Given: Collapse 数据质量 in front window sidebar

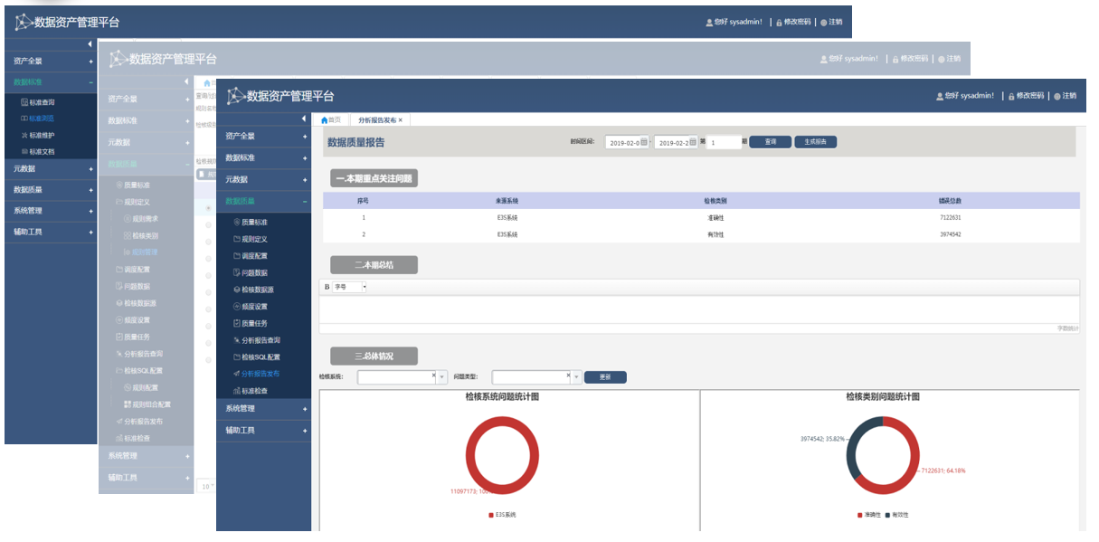Looking at the screenshot, I should (263, 201).
